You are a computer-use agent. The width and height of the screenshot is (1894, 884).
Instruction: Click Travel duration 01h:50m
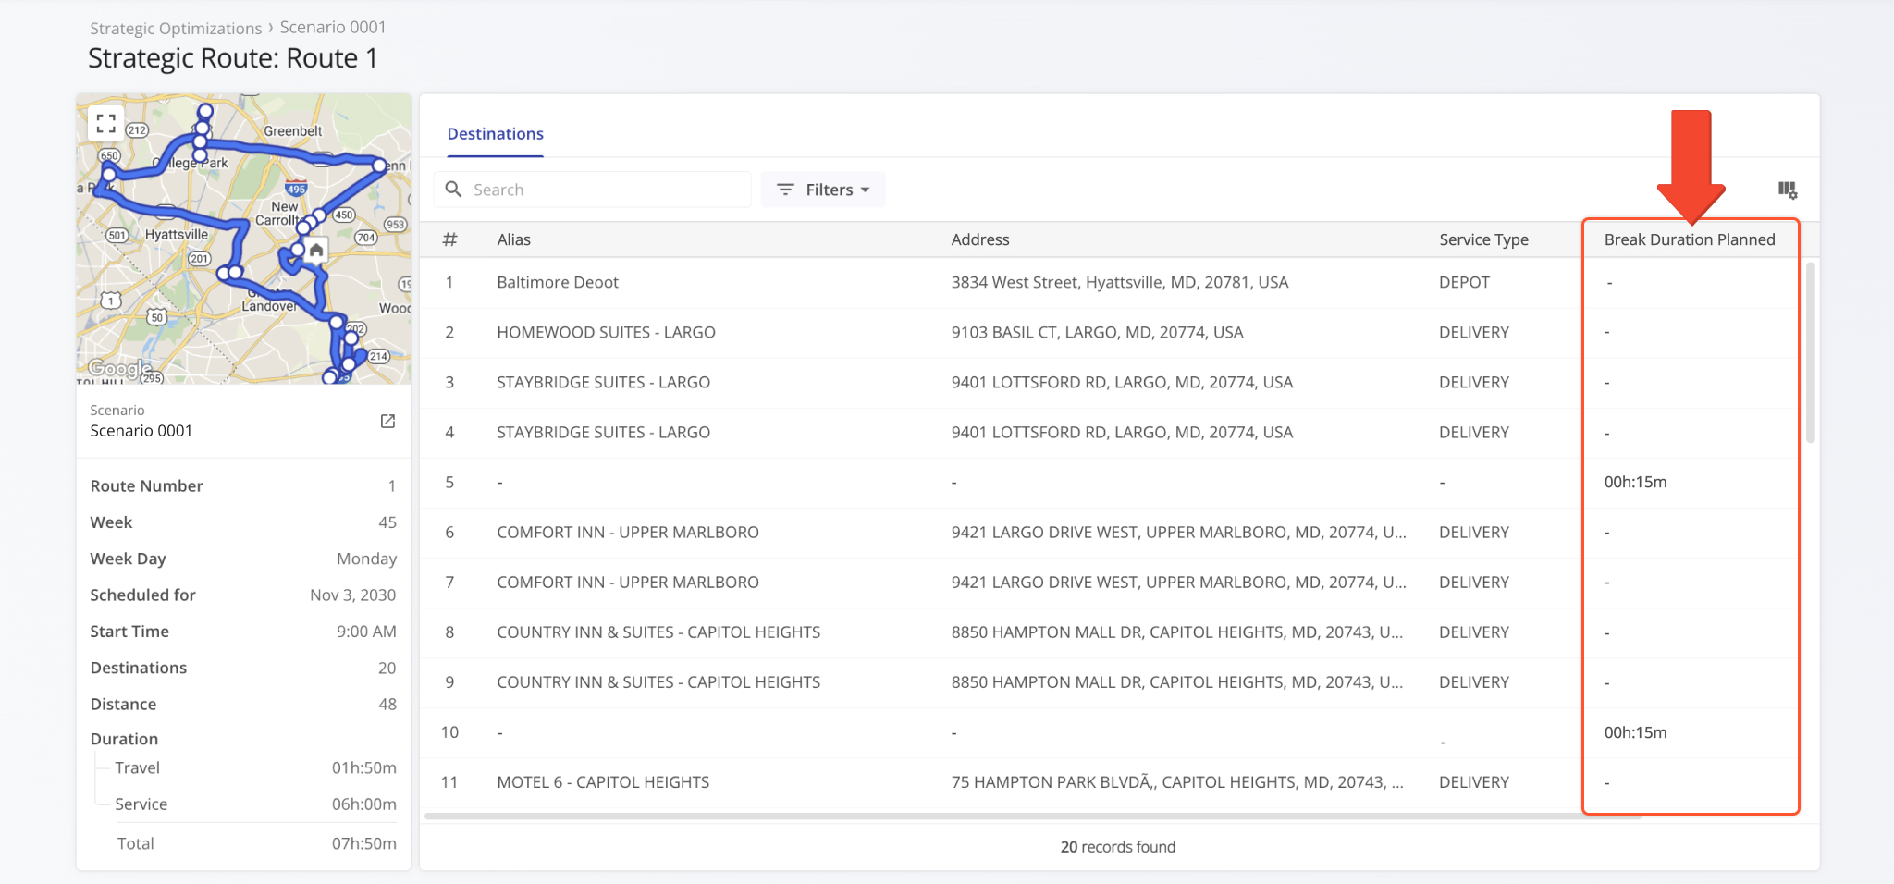363,767
